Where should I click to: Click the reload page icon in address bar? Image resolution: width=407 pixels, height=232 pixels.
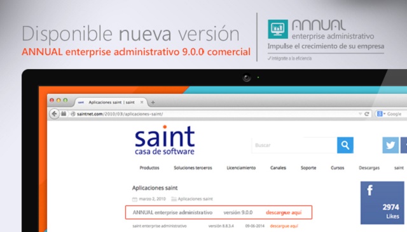pos(367,114)
